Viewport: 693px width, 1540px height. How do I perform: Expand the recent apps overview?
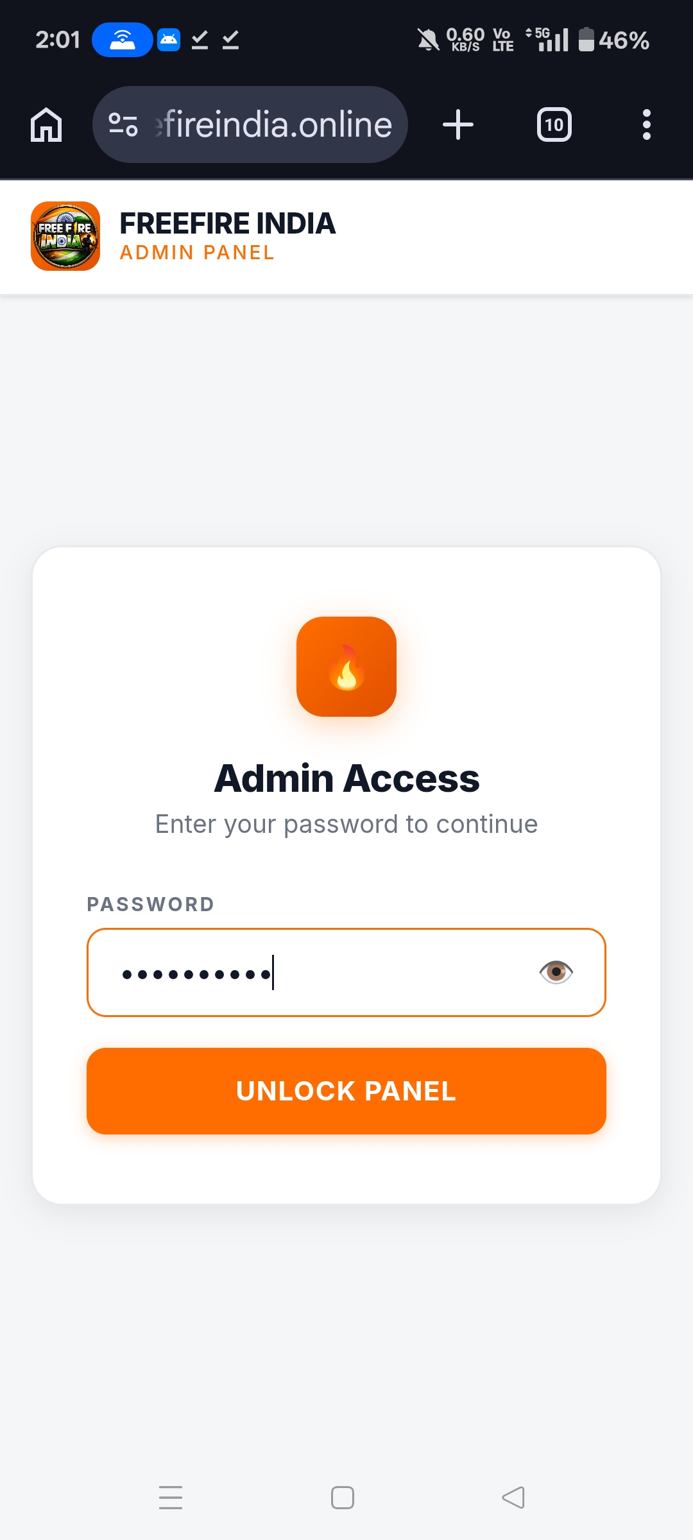click(x=170, y=1498)
